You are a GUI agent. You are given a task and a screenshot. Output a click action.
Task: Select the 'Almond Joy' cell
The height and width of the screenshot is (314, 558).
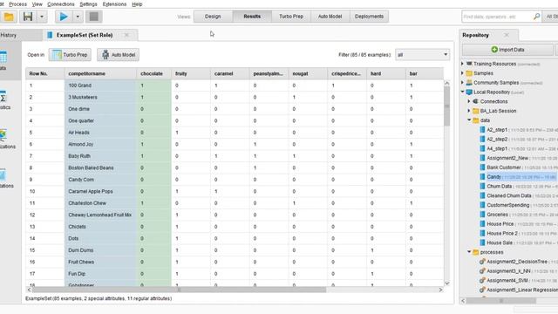coord(100,144)
